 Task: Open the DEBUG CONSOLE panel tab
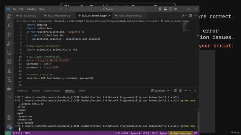[52, 91]
